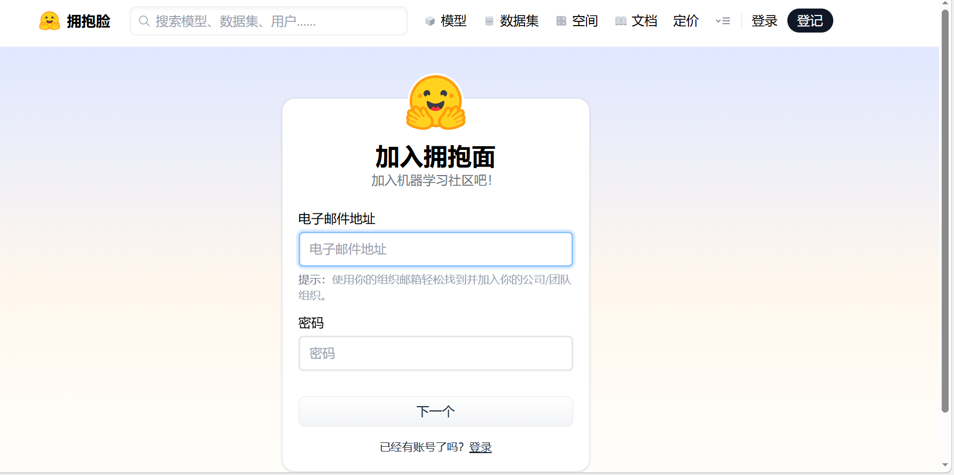
Task: Click the cube icon beside 模型
Action: coord(430,21)
